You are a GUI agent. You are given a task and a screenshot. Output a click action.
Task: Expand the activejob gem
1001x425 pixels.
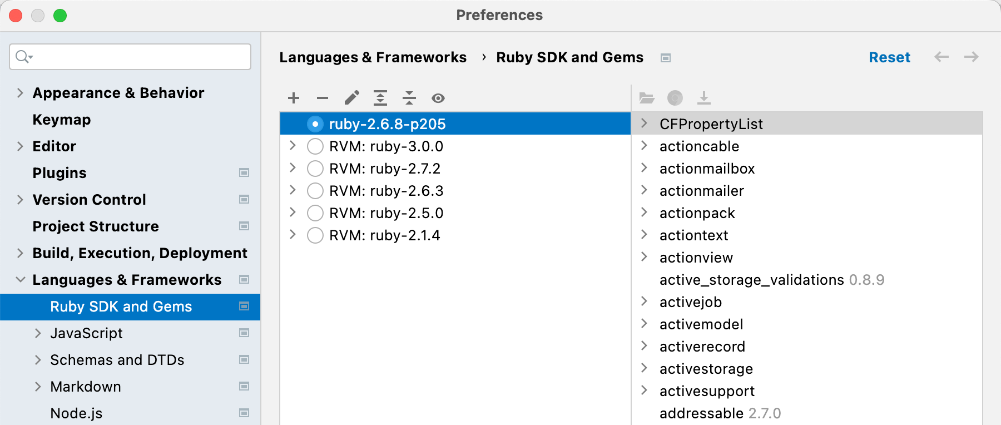coord(645,302)
